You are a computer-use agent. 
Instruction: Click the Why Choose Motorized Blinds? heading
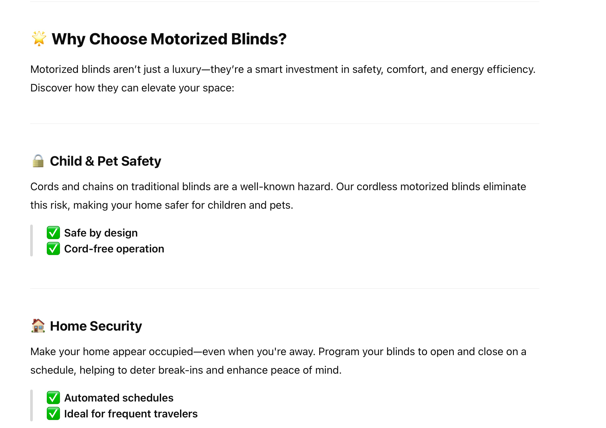[169, 39]
